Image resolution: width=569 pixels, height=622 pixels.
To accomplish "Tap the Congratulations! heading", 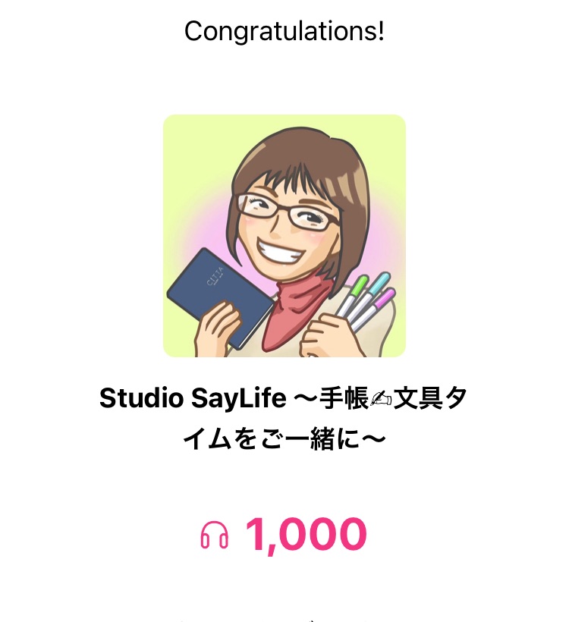I will pos(284,31).
